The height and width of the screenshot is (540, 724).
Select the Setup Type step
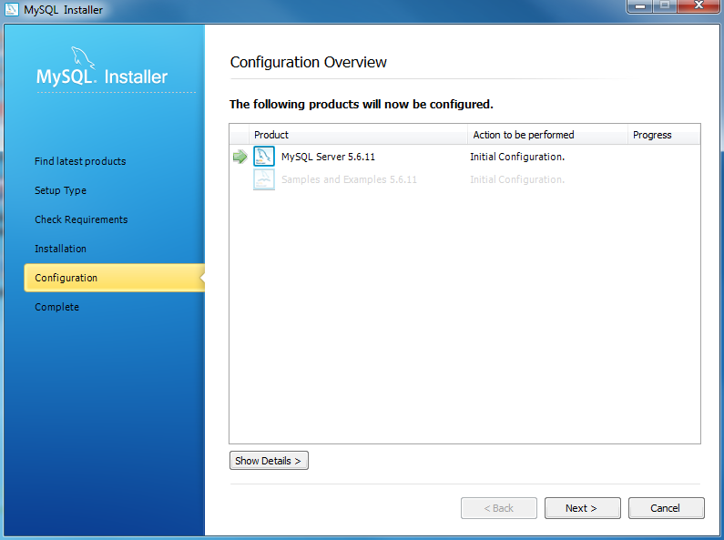coord(60,190)
